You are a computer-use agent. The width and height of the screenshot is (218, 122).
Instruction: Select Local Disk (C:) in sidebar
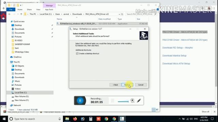point(21,93)
